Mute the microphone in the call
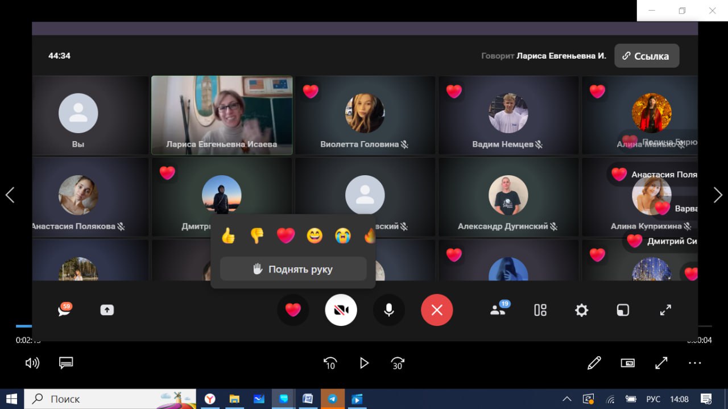The width and height of the screenshot is (728, 409). pos(389,310)
